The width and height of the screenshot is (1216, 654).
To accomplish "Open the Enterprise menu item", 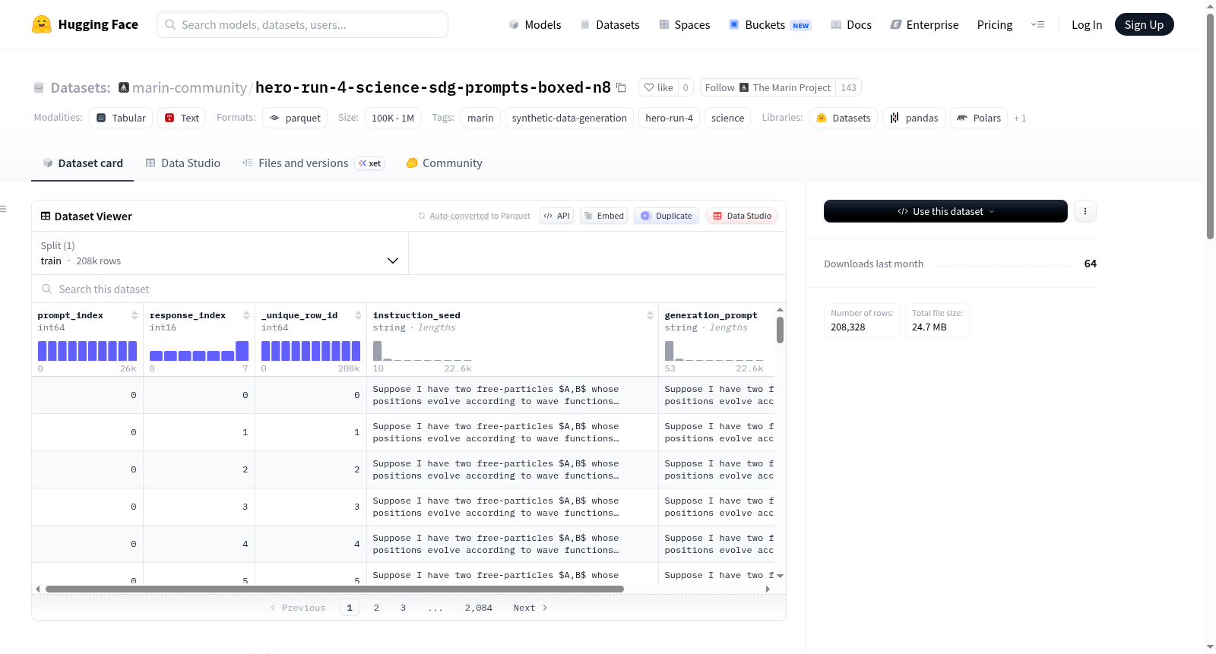I will pyautogui.click(x=924, y=24).
